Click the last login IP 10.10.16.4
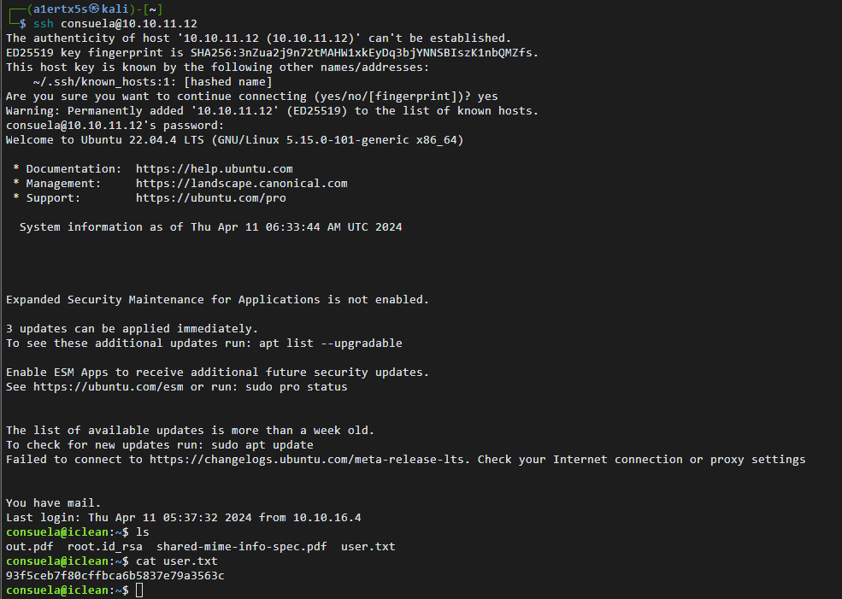The image size is (842, 599). [x=327, y=518]
